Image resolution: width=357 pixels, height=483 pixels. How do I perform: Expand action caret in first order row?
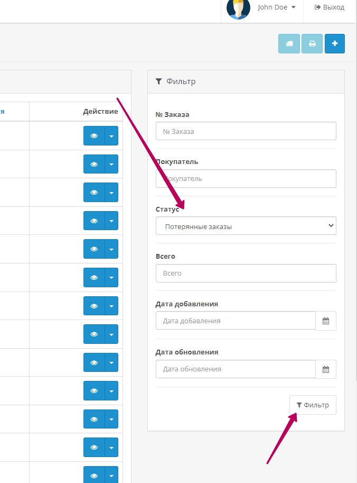(111, 136)
